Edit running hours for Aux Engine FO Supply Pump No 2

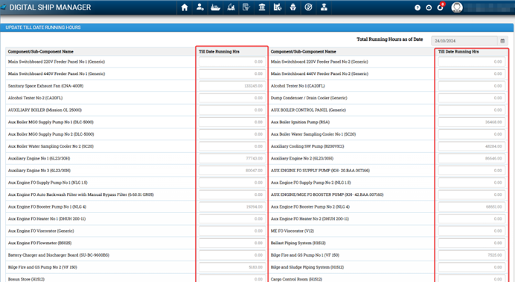coord(472,183)
